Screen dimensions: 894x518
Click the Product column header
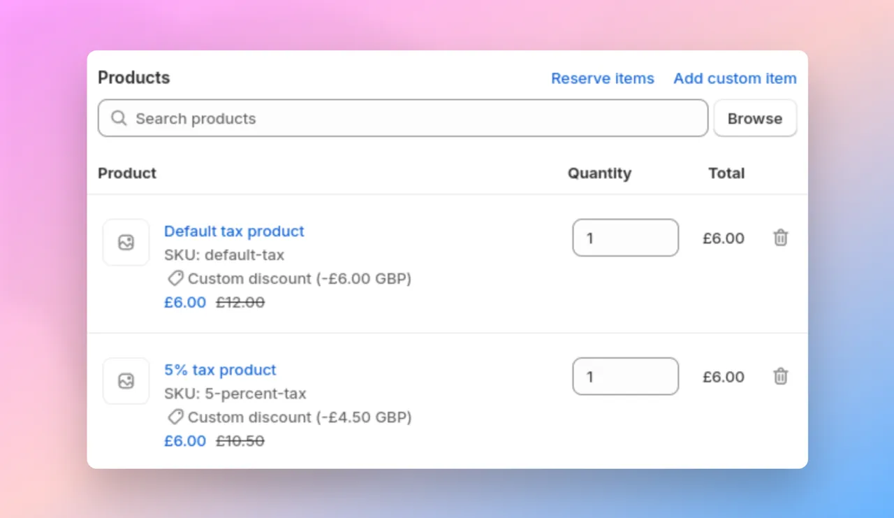click(x=127, y=173)
